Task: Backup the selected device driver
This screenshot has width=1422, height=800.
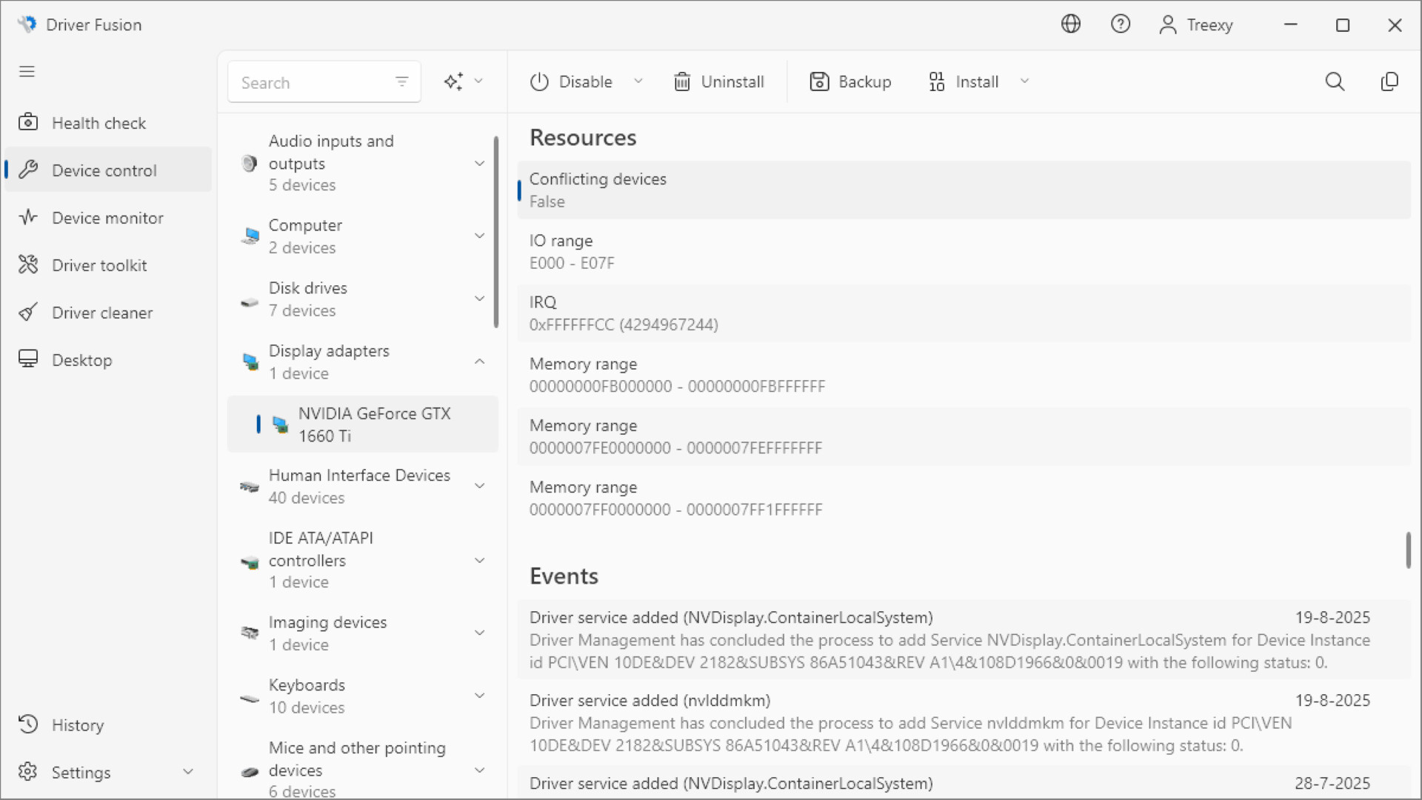Action: coord(850,81)
